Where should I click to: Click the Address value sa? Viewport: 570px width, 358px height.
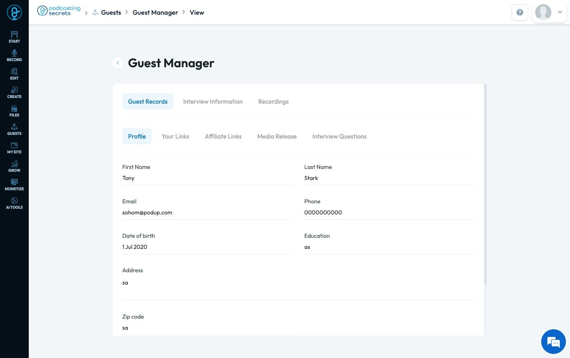[125, 283]
